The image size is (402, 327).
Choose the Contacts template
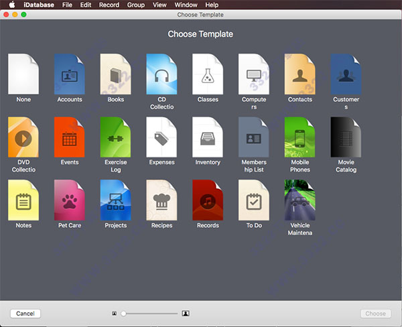coord(299,74)
